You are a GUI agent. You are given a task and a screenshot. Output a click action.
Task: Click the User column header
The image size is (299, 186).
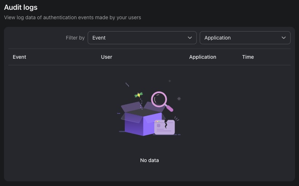point(107,57)
